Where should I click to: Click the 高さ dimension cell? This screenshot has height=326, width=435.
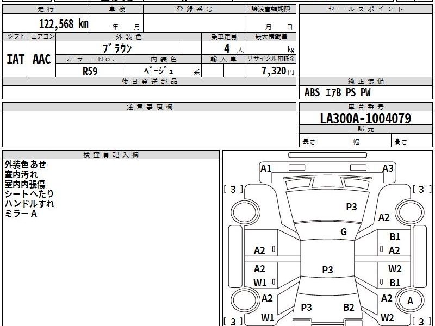click(412, 141)
